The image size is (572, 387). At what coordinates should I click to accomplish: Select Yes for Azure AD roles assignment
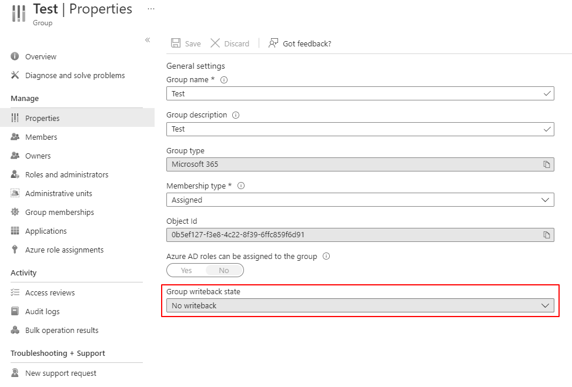pyautogui.click(x=186, y=270)
